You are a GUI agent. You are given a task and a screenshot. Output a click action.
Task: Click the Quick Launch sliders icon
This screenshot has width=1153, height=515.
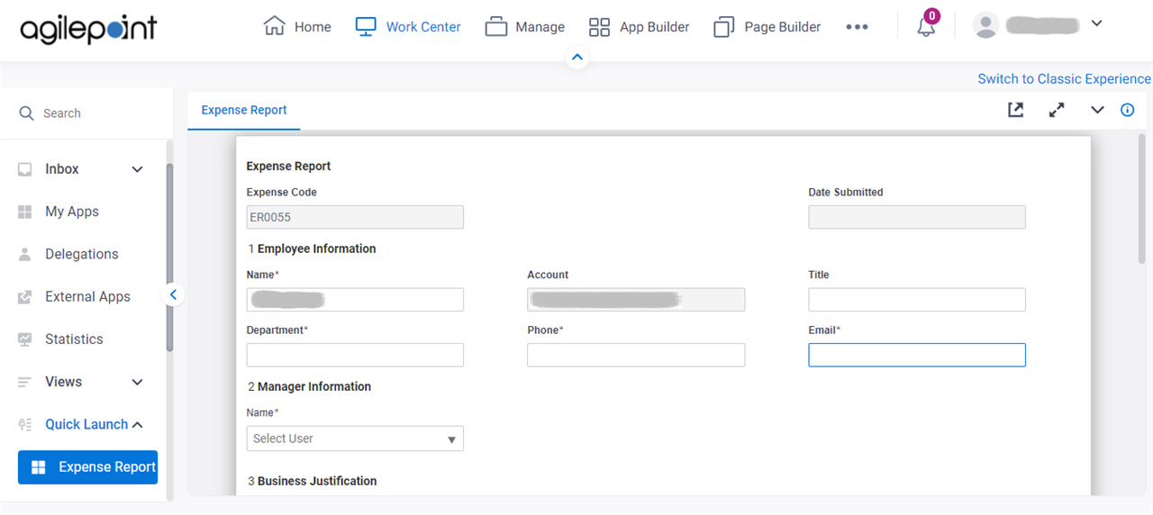(x=25, y=424)
